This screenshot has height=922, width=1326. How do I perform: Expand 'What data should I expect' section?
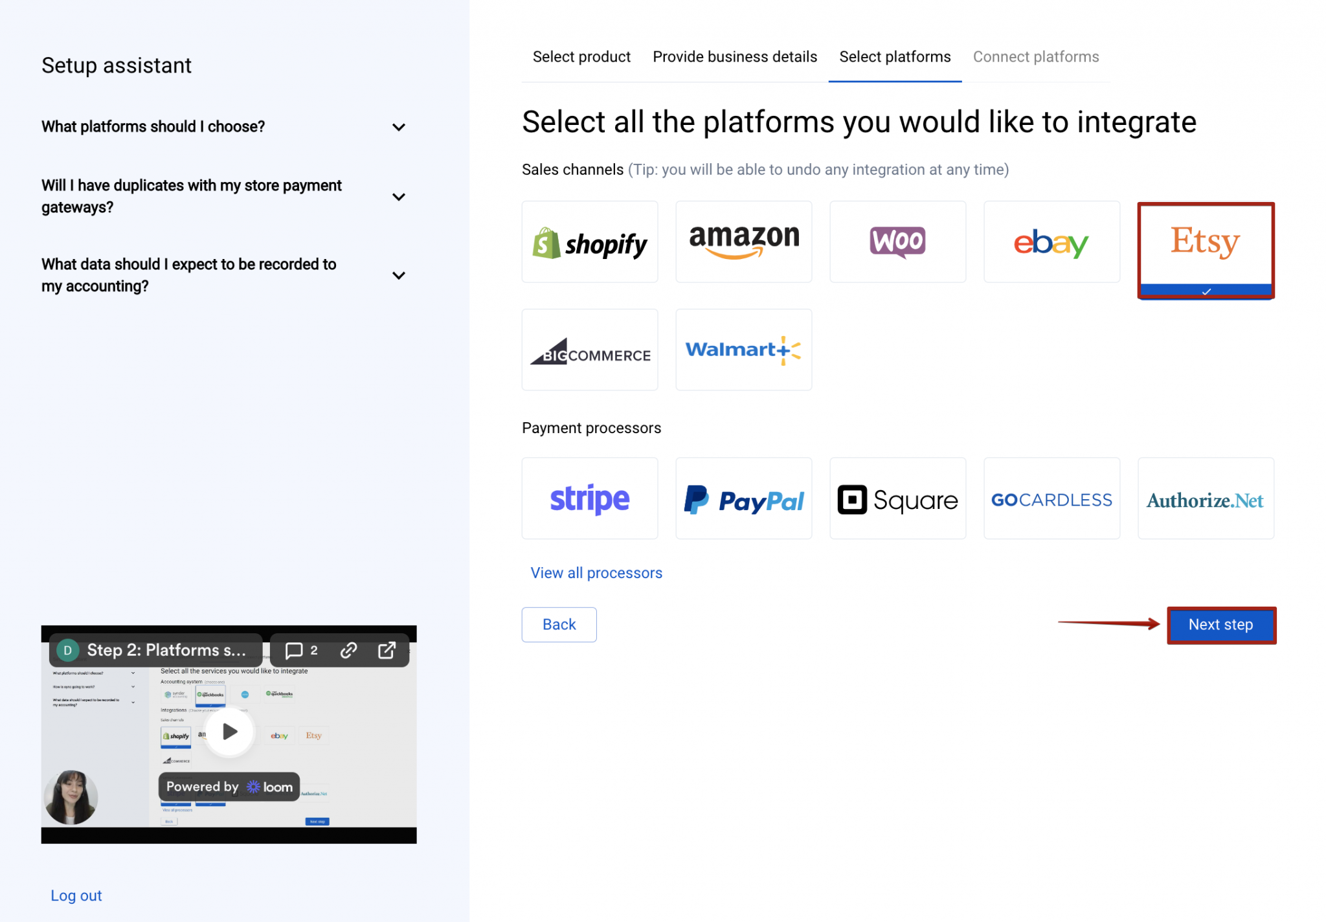(399, 275)
